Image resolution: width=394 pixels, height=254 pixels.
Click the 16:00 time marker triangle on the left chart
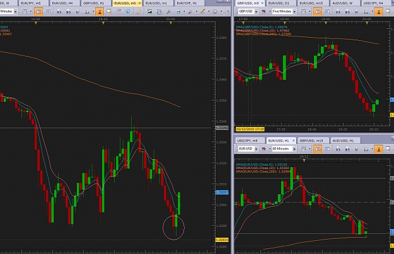[x=36, y=23]
